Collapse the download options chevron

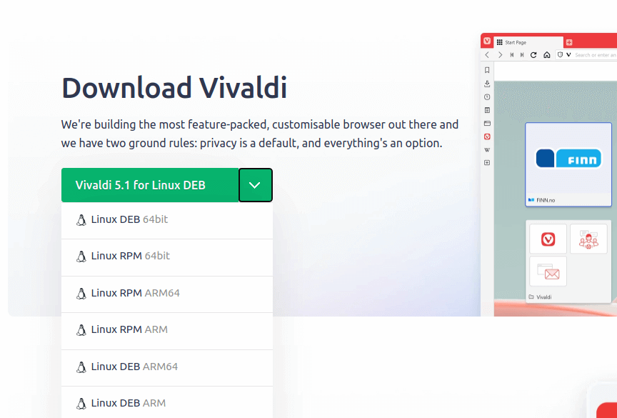[256, 185]
